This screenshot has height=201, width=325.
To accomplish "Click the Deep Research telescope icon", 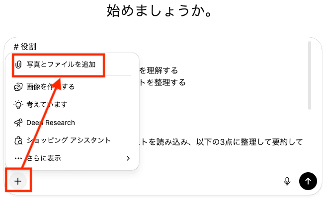I will [x=18, y=123].
